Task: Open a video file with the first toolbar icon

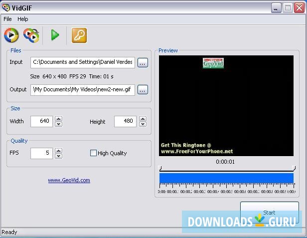Action: click(x=11, y=35)
